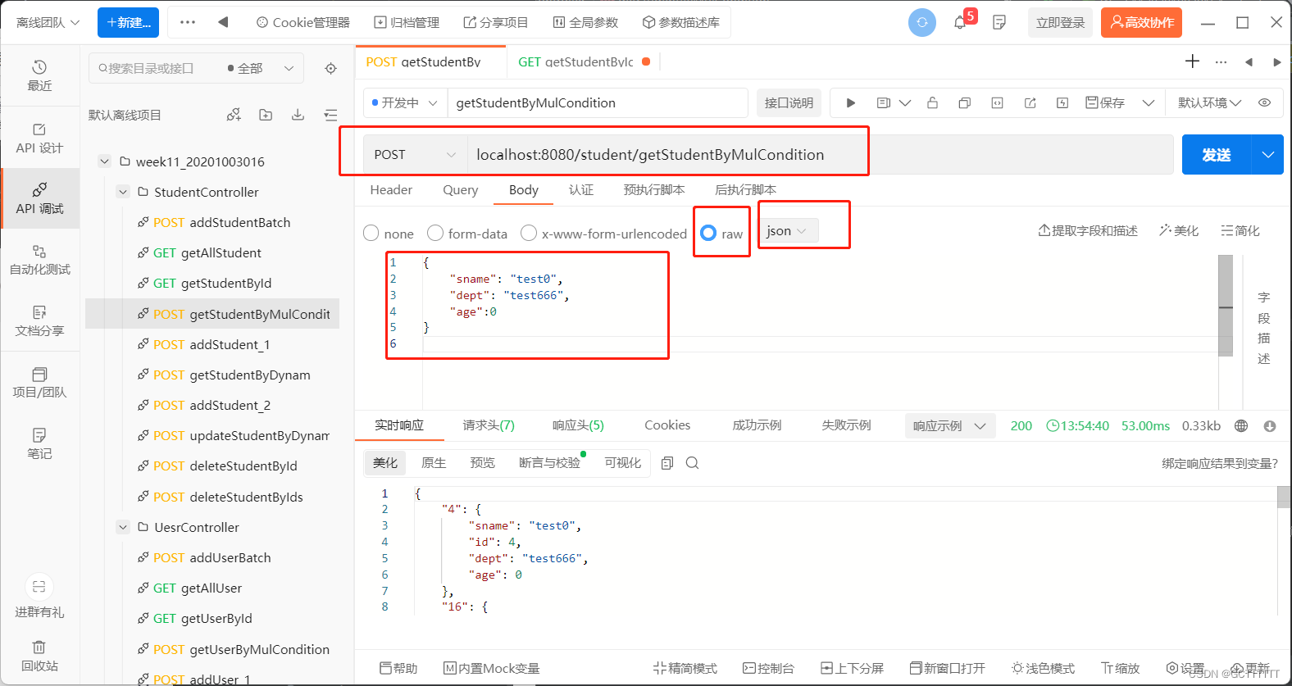The image size is (1292, 686).
Task: Click the lock icon in the request toolbar
Action: point(932,102)
